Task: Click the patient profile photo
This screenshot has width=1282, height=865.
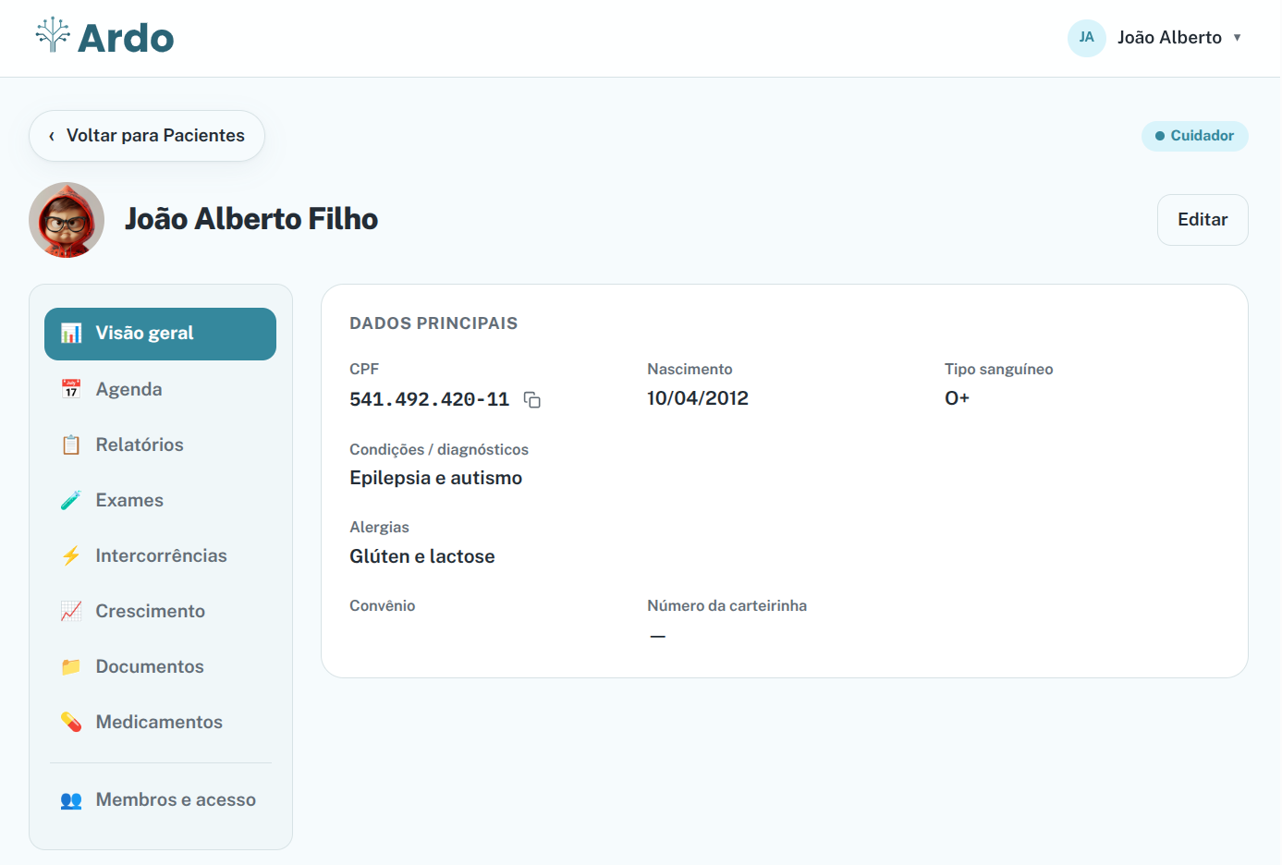Action: (67, 220)
